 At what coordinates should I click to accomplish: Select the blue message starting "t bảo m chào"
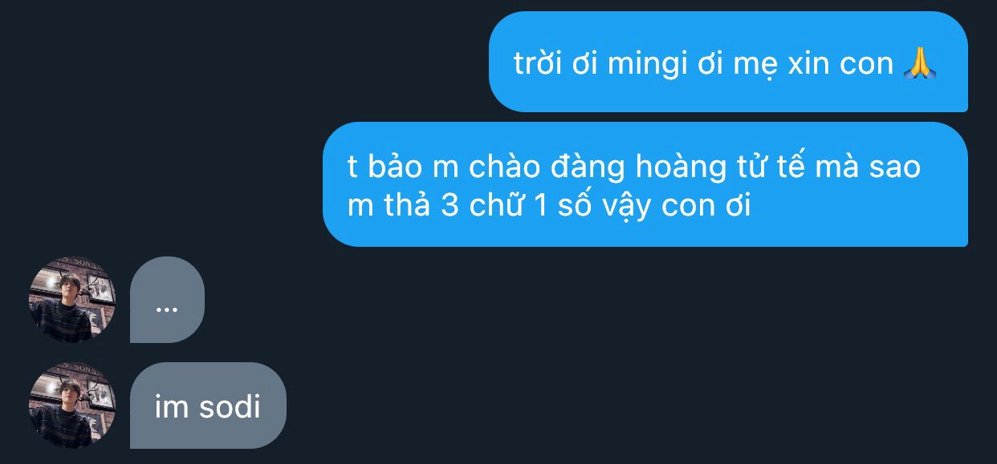pyautogui.click(x=645, y=184)
